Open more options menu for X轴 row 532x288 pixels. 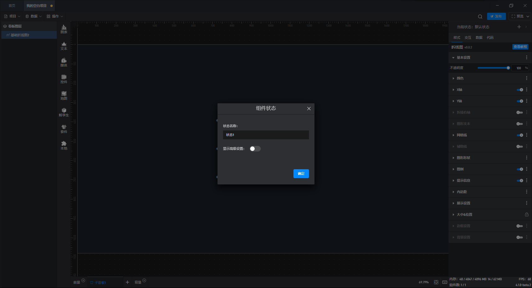point(526,89)
